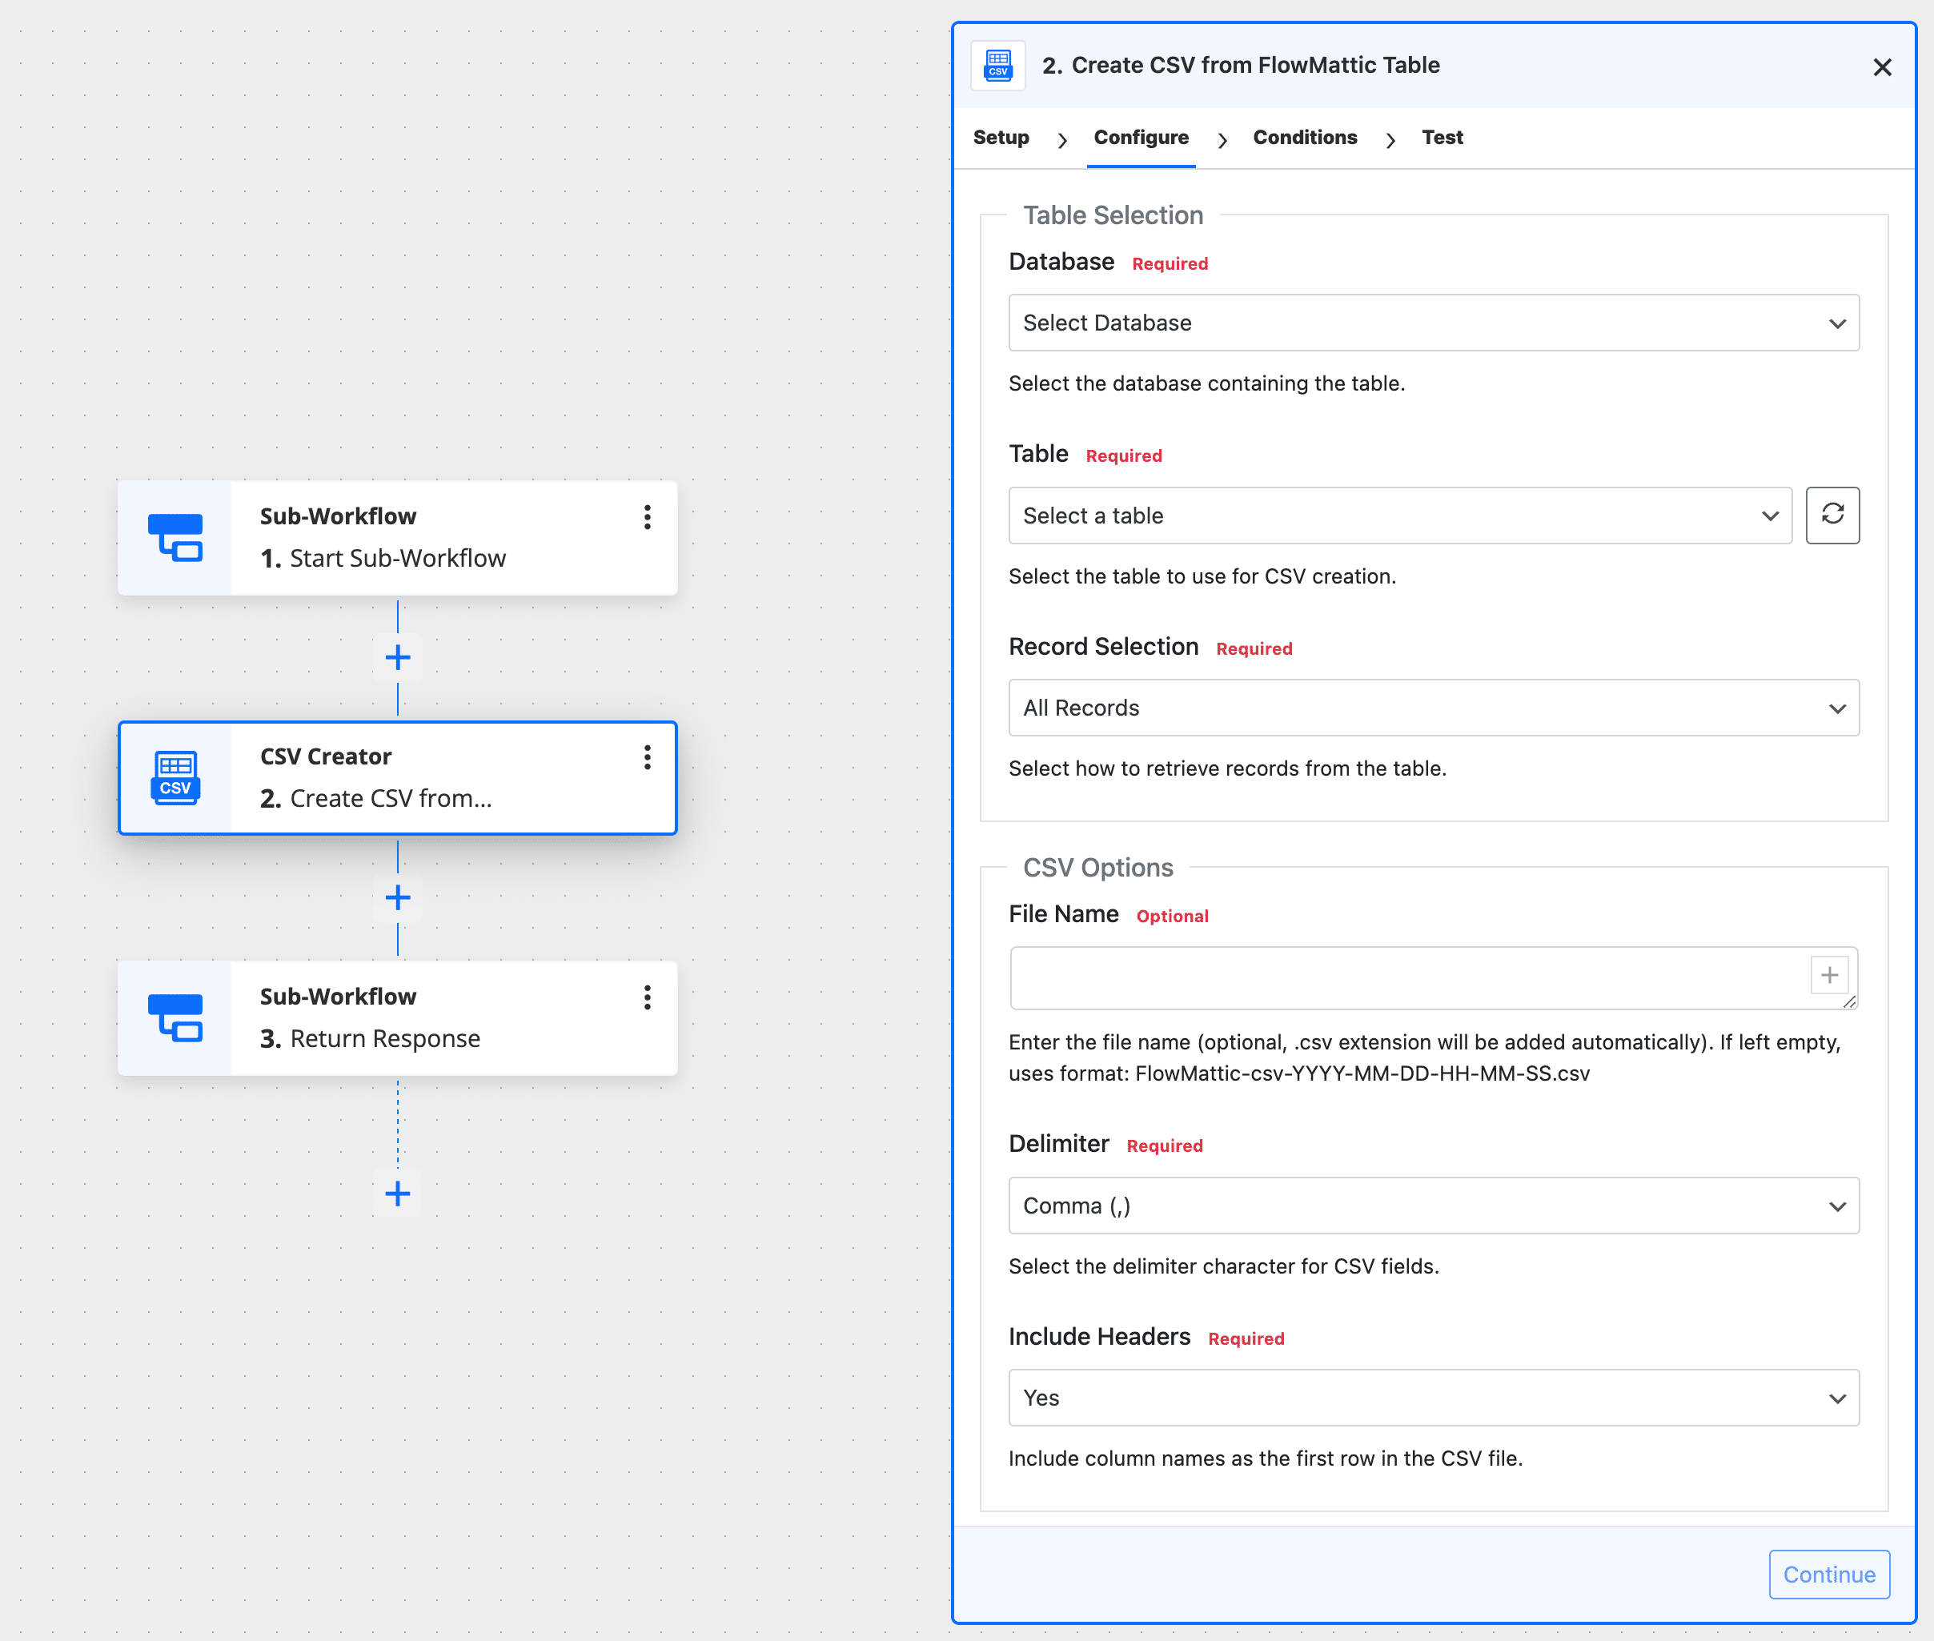Screen dimensions: 1934x1641
Task: Open the three-dot menu on CSV Creator step
Action: tap(648, 757)
